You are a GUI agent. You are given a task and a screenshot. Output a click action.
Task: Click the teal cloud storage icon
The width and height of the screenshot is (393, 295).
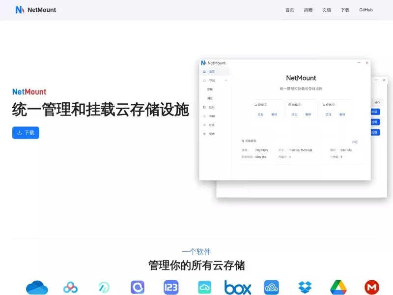pyautogui.click(x=204, y=287)
